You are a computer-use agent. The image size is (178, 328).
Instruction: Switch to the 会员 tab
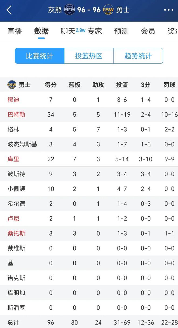coord(148,31)
